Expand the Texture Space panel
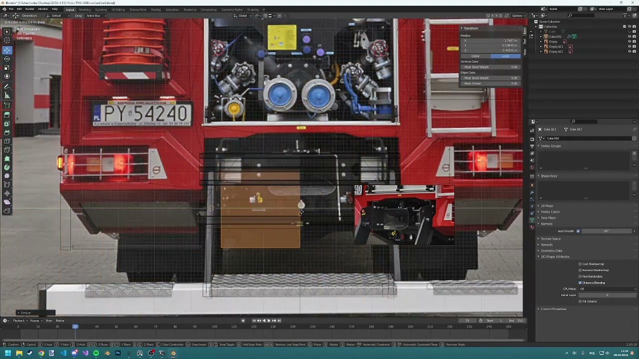This screenshot has width=639, height=359. [551, 239]
